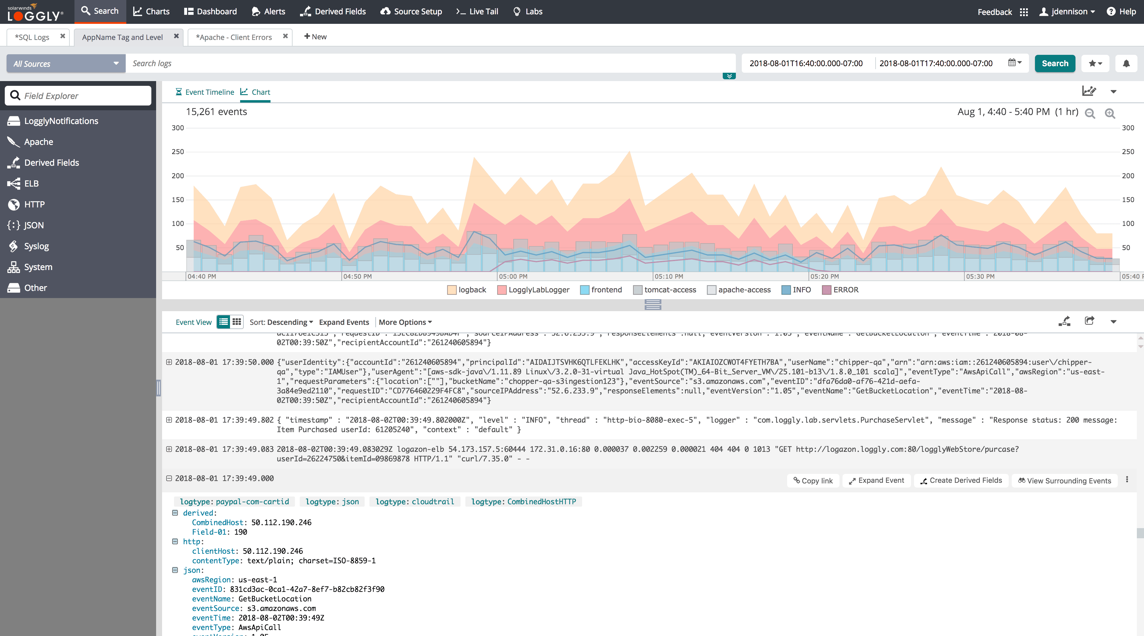Viewport: 1144px width, 636px height.
Task: Select the Apache source in Field Explorer
Action: (38, 141)
